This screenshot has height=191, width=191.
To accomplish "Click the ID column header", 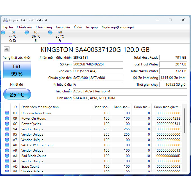I will [15, 107].
